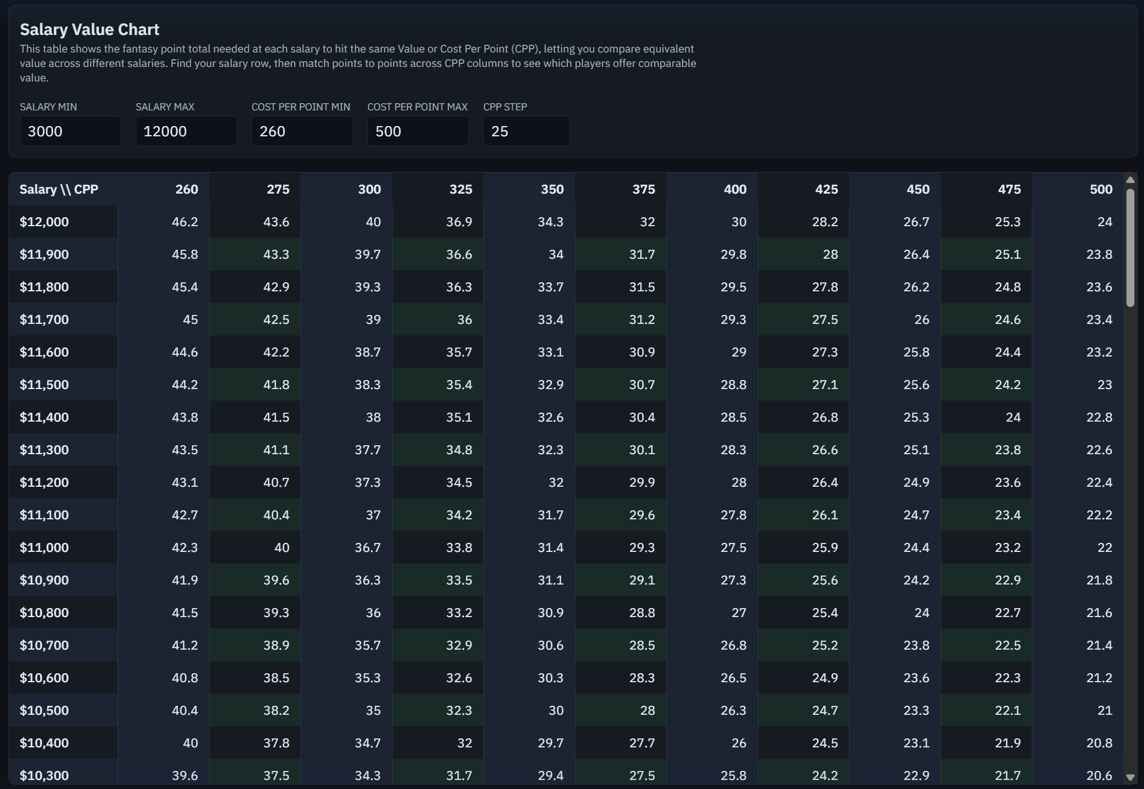
Task: Click the Salary Min input field
Action: tap(70, 131)
